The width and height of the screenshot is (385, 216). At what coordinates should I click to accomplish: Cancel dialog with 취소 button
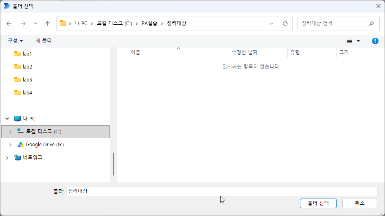[360, 203]
